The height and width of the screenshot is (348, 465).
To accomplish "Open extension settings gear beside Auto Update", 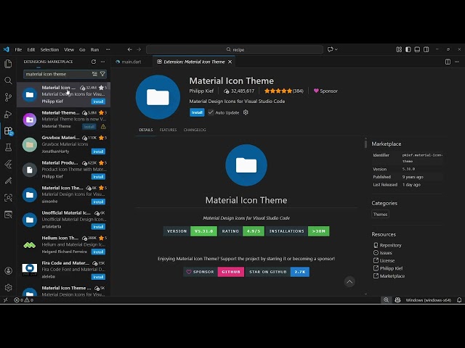I will 246,112.
